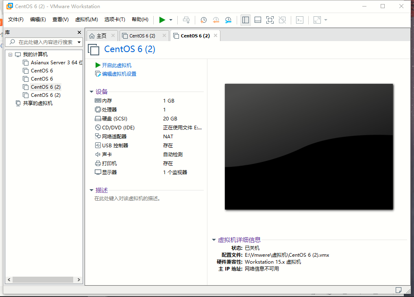The image size is (414, 297).
Task: Click library scrollbar right arrow
Action: coord(78,280)
